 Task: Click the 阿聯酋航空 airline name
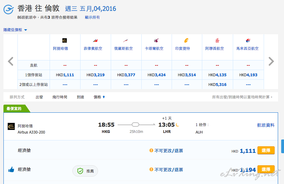215,49
